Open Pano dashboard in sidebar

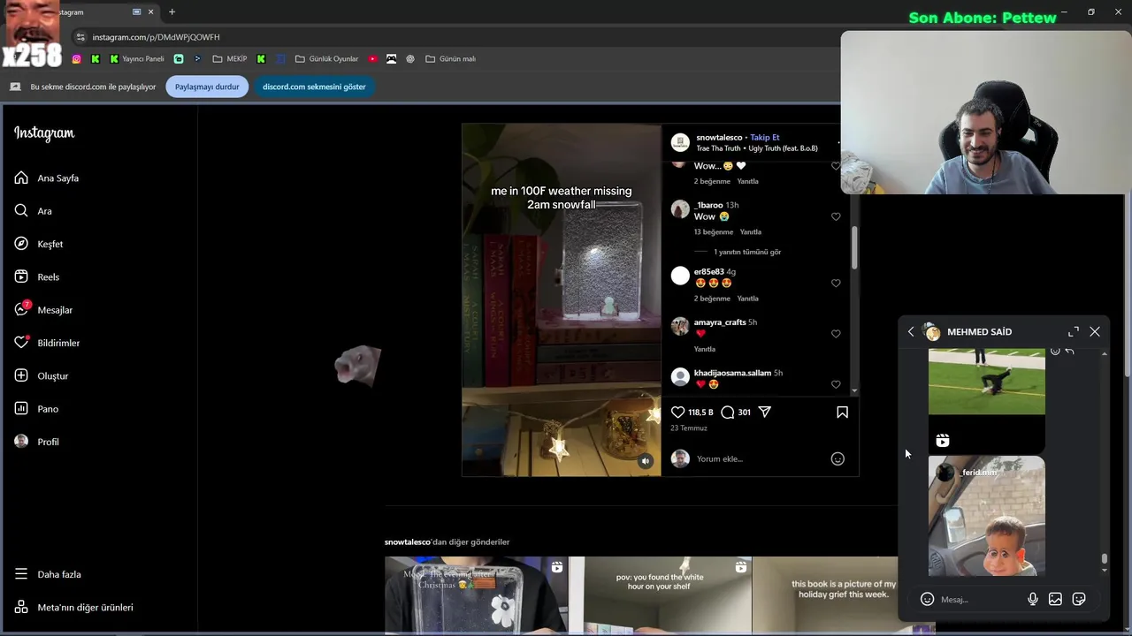click(x=37, y=409)
